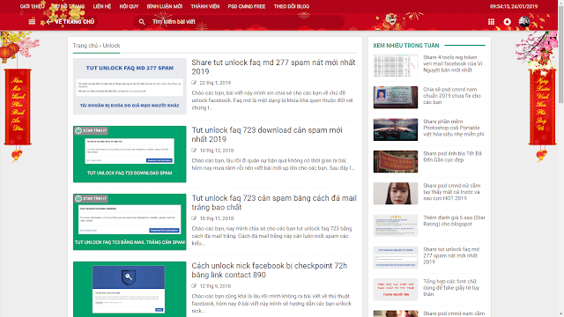Open sidebar post Thêm đánh giá 5 sao
Image resolution: width=564 pixels, height=317 pixels.
pos(454,221)
